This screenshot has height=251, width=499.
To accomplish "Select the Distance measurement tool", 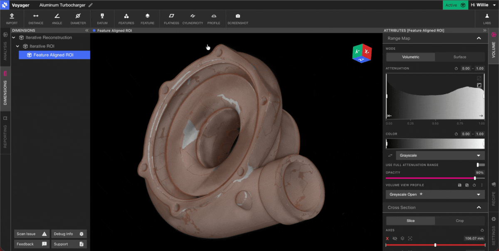I will click(x=36, y=19).
